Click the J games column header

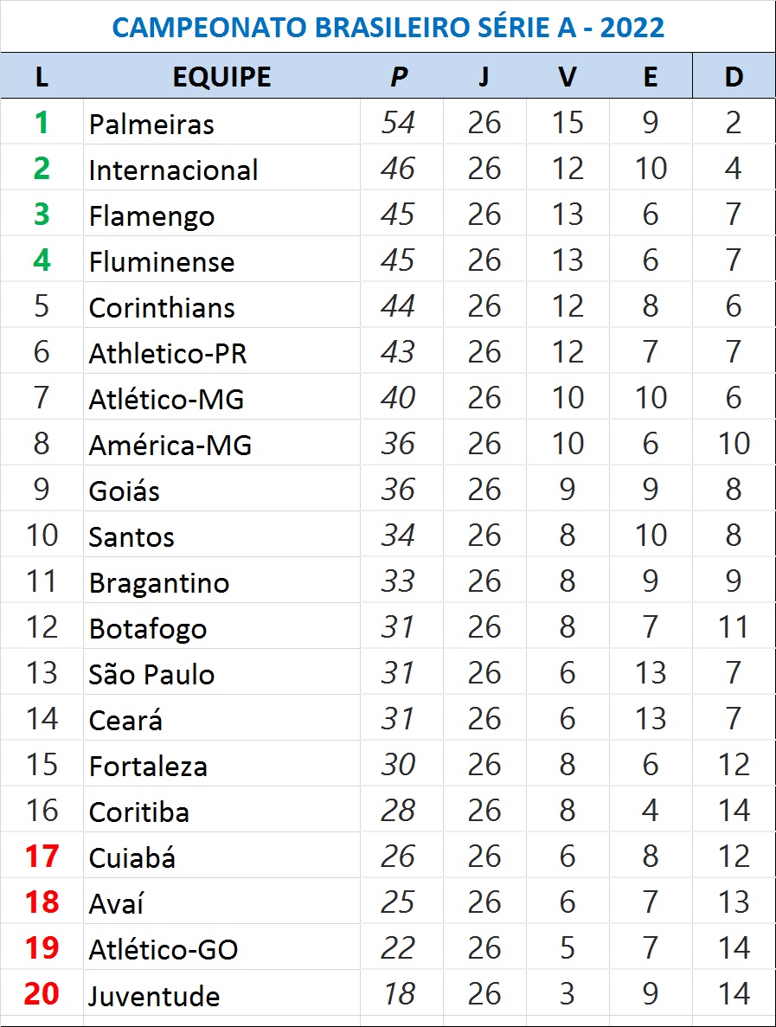pyautogui.click(x=484, y=77)
